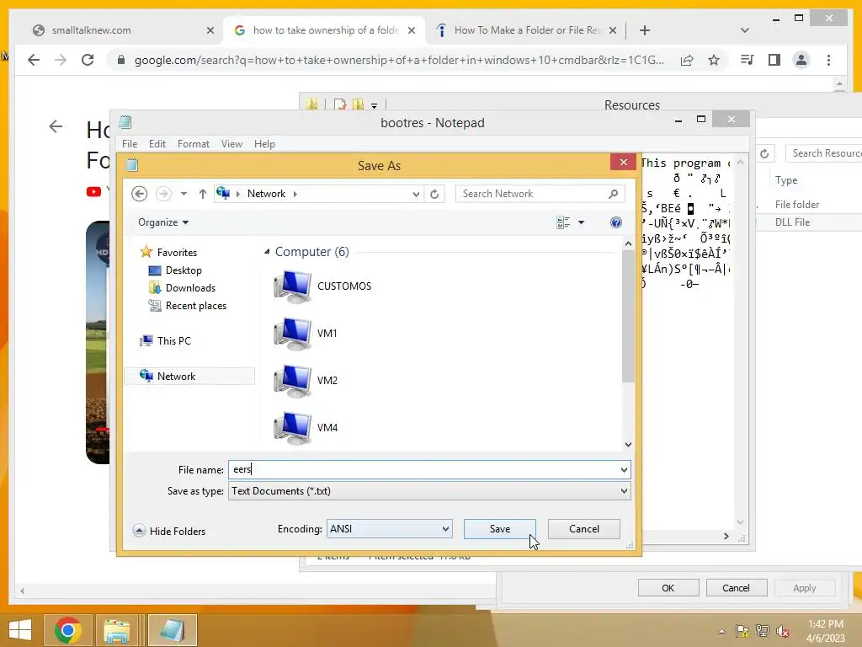Image resolution: width=862 pixels, height=647 pixels.
Task: Click the Network breadcrumb in address bar
Action: [266, 194]
